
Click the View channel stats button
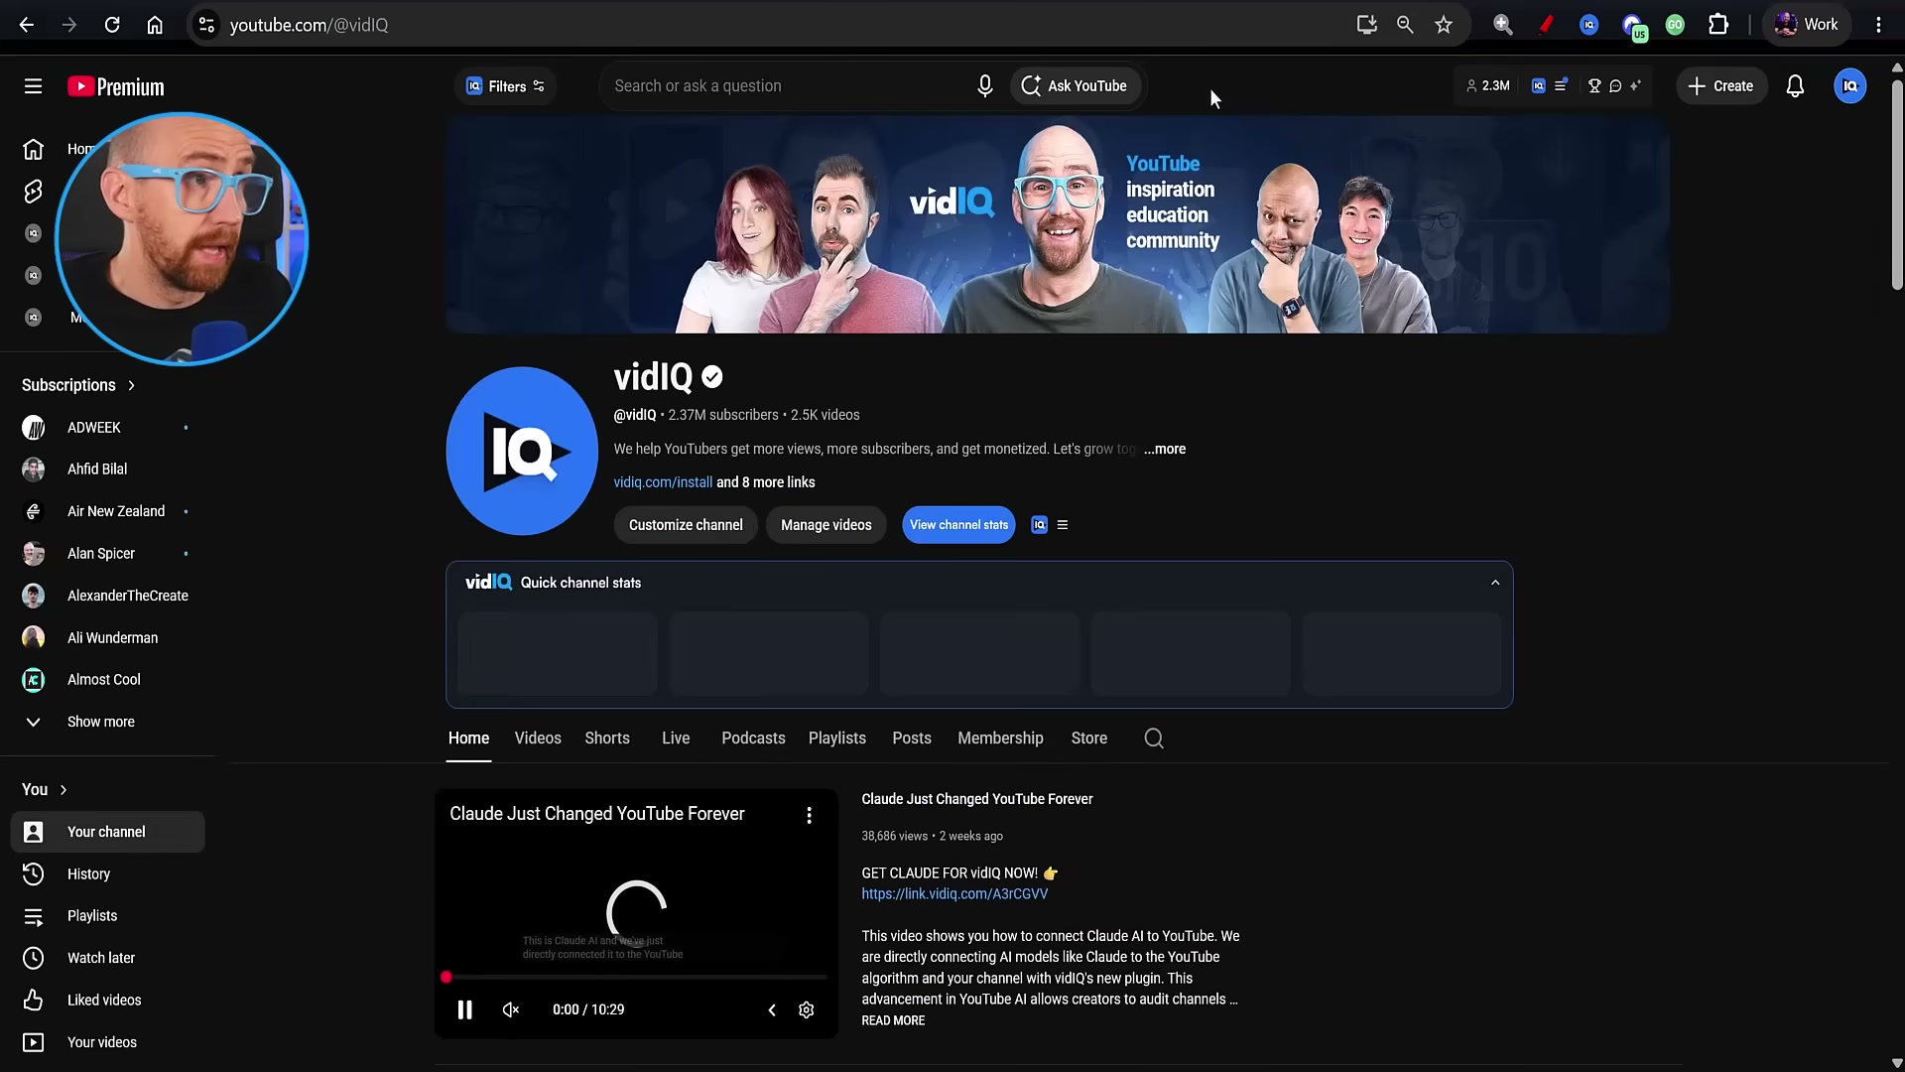point(958,525)
